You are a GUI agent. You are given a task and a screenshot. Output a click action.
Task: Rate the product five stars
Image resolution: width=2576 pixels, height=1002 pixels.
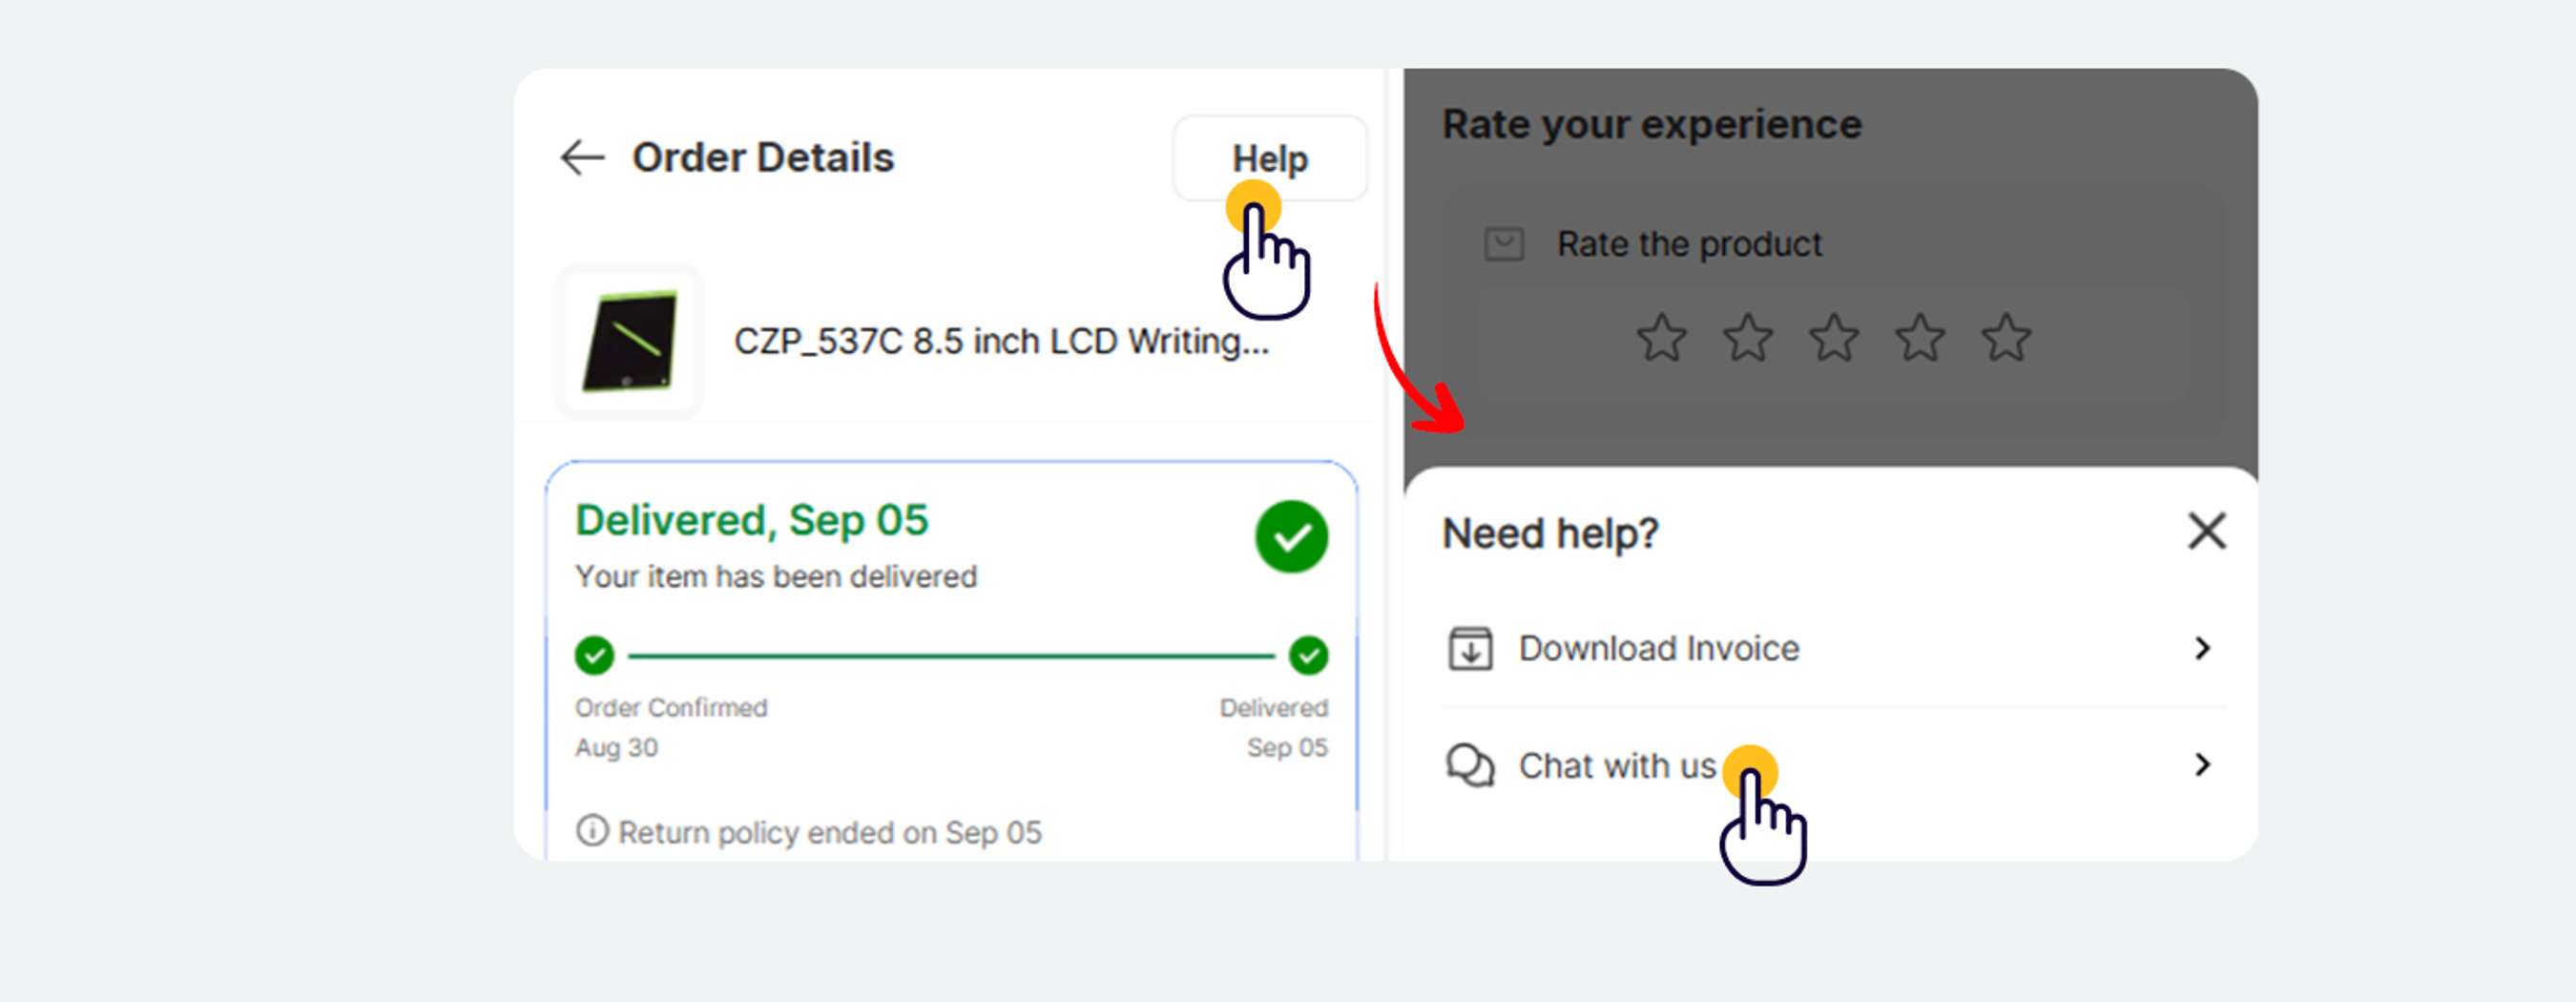(2005, 338)
